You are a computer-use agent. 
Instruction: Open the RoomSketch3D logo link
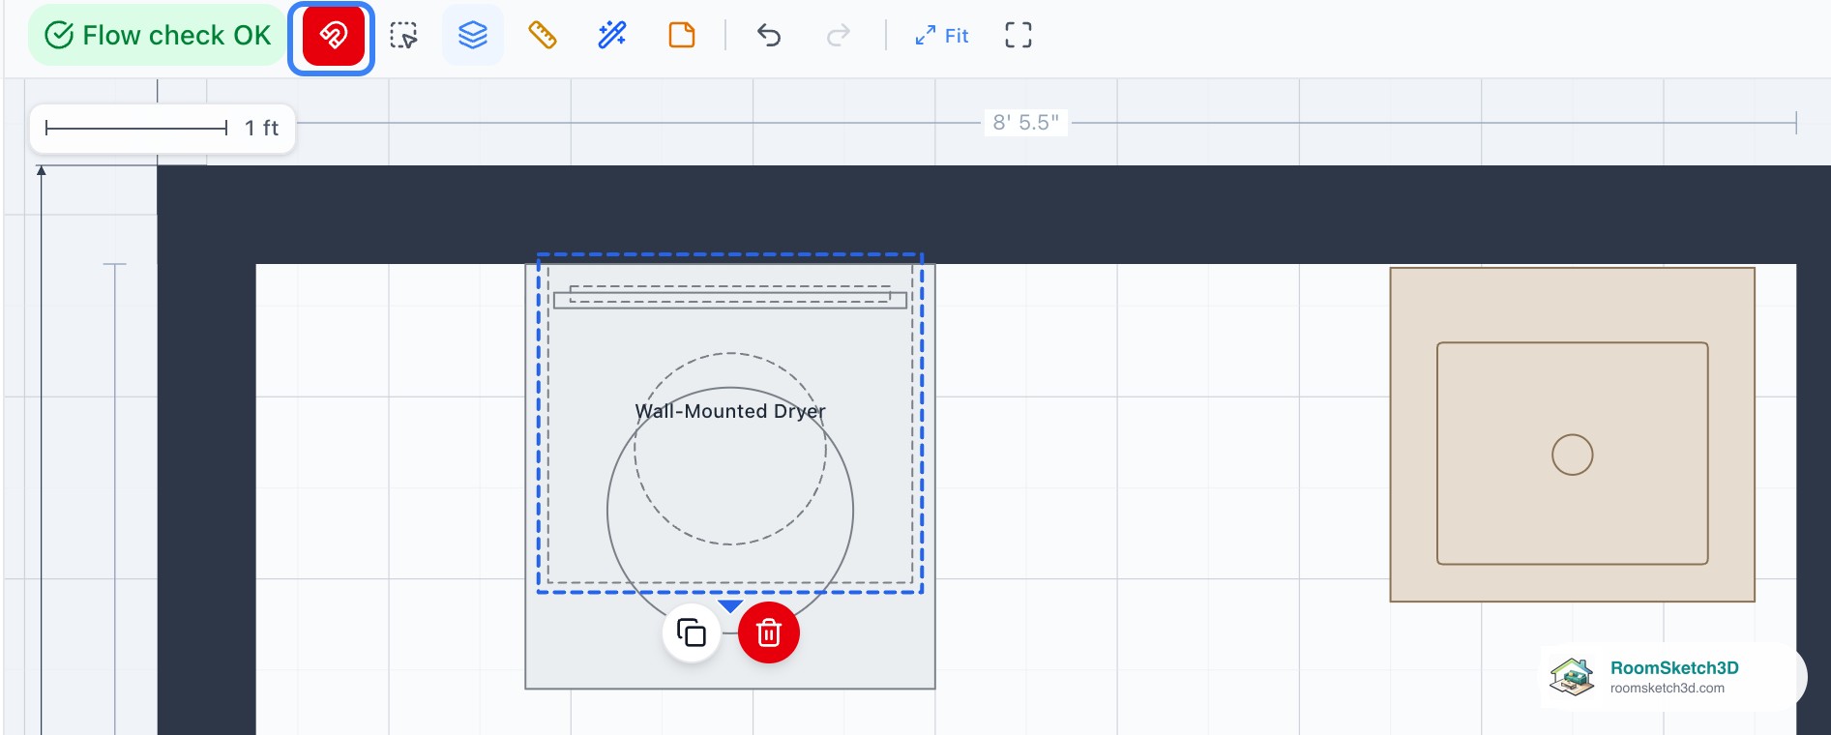[x=1670, y=677]
